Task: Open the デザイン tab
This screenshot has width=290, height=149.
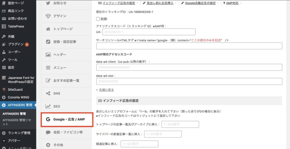Action: (66, 16)
